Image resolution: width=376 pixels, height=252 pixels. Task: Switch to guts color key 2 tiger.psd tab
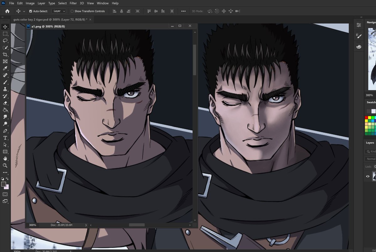pos(50,19)
